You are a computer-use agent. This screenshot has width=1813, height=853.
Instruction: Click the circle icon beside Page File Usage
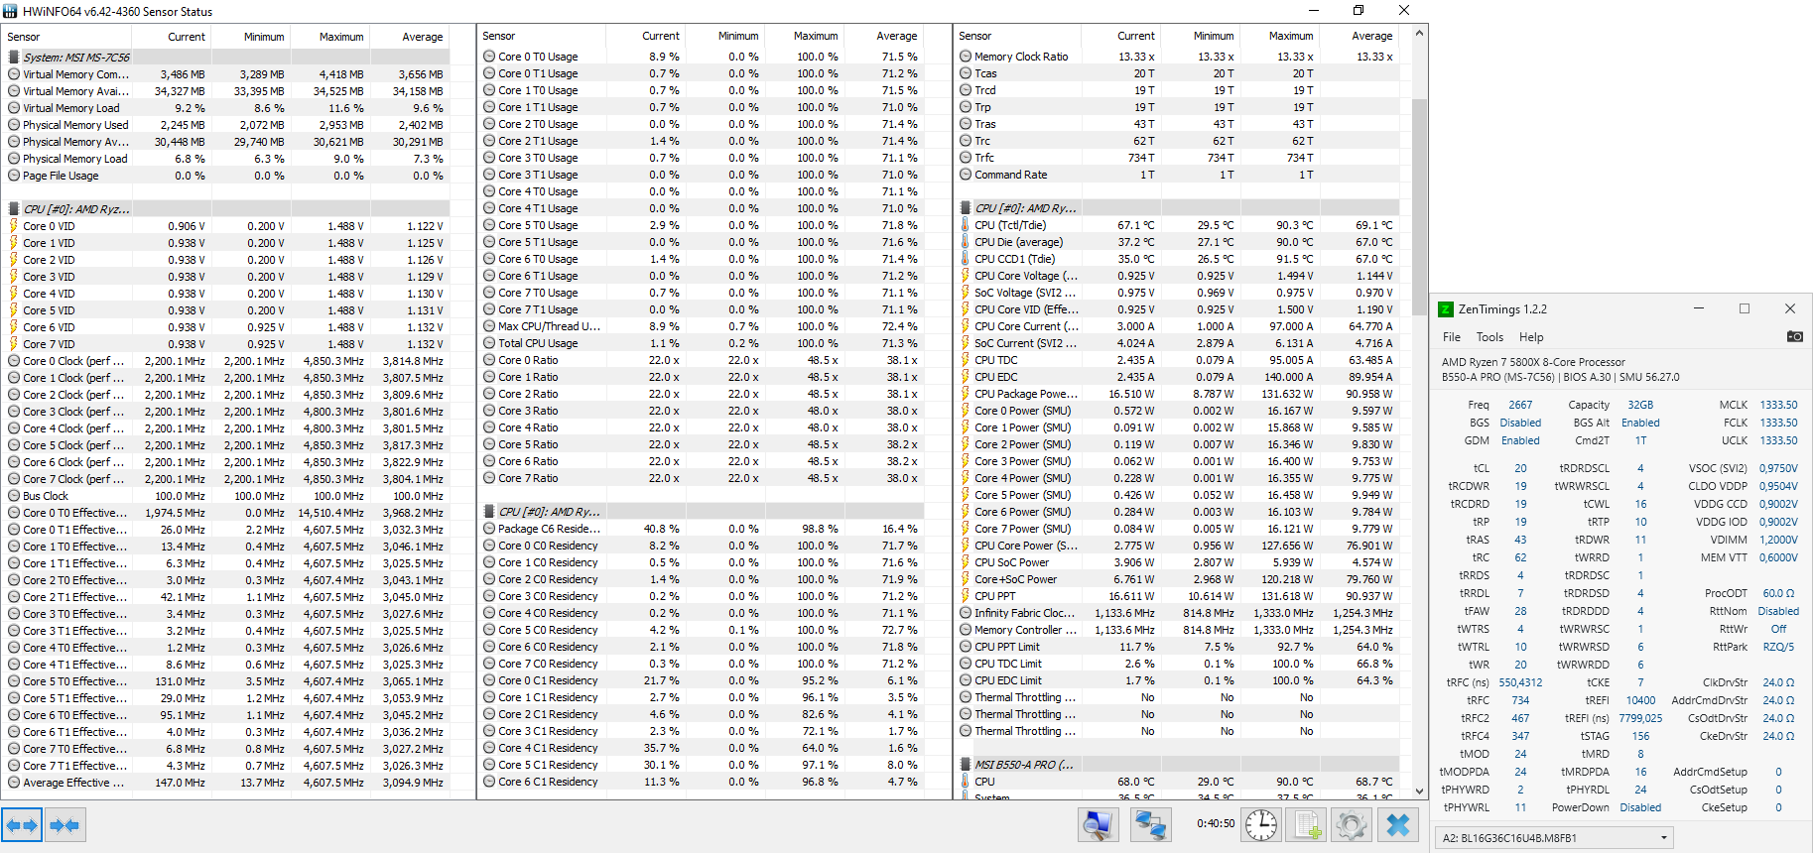point(14,176)
